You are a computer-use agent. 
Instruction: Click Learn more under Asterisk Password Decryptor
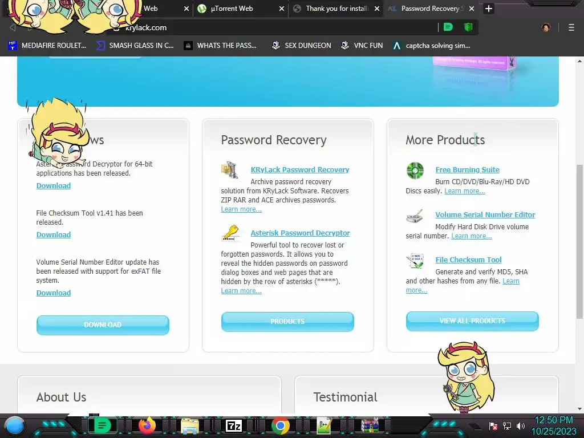click(x=241, y=290)
